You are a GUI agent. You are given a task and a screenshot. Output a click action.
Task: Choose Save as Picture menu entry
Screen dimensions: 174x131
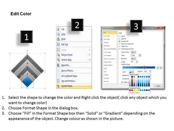click(68, 70)
